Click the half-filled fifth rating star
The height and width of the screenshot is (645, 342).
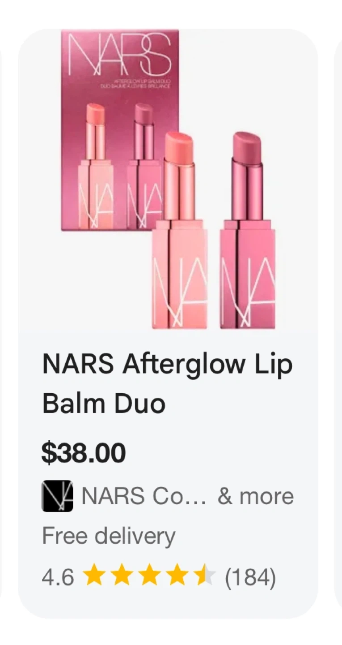pyautogui.click(x=205, y=576)
